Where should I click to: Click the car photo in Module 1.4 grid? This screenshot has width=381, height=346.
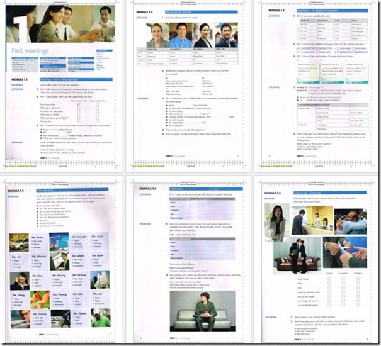(x=19, y=242)
